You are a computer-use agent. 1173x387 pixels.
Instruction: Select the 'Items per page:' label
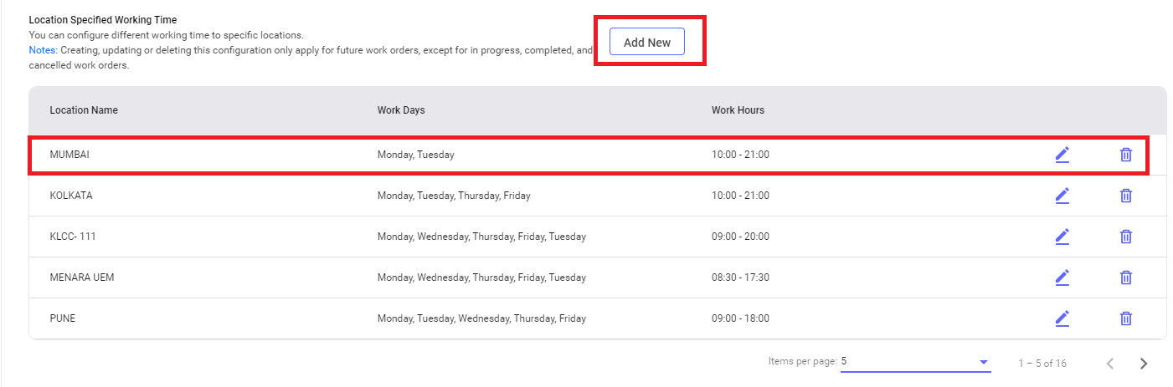(803, 361)
